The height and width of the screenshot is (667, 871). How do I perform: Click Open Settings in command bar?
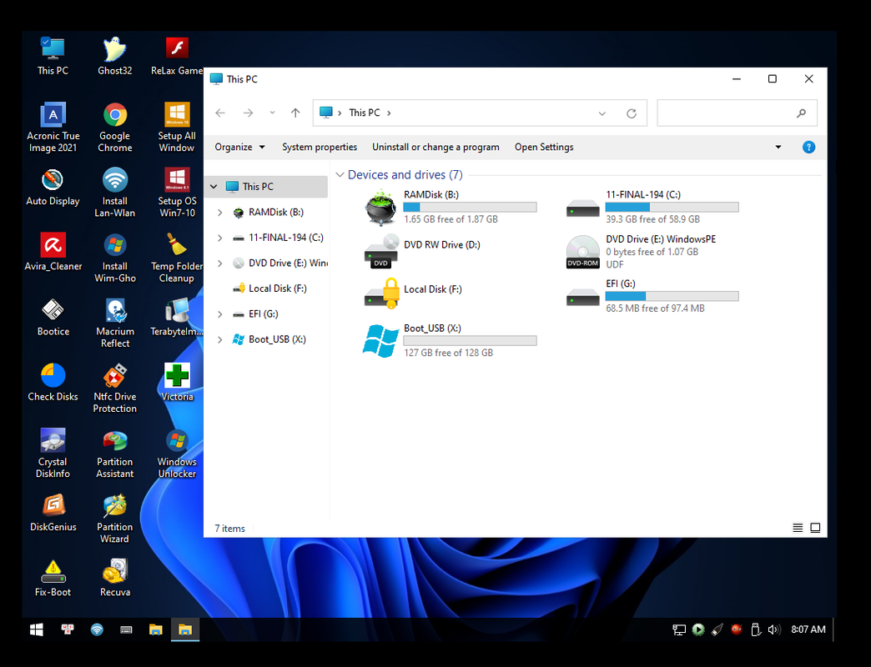[544, 147]
